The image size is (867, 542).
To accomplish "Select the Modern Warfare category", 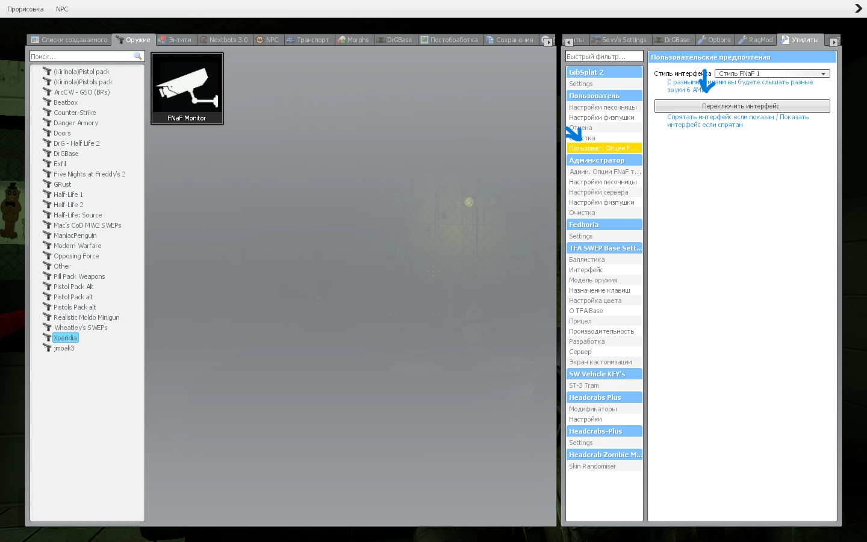I will 78,246.
